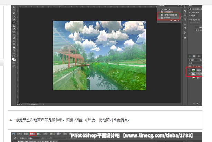The image size is (212, 142).
Task: Open the 图像(I) menu
Action: point(32,134)
